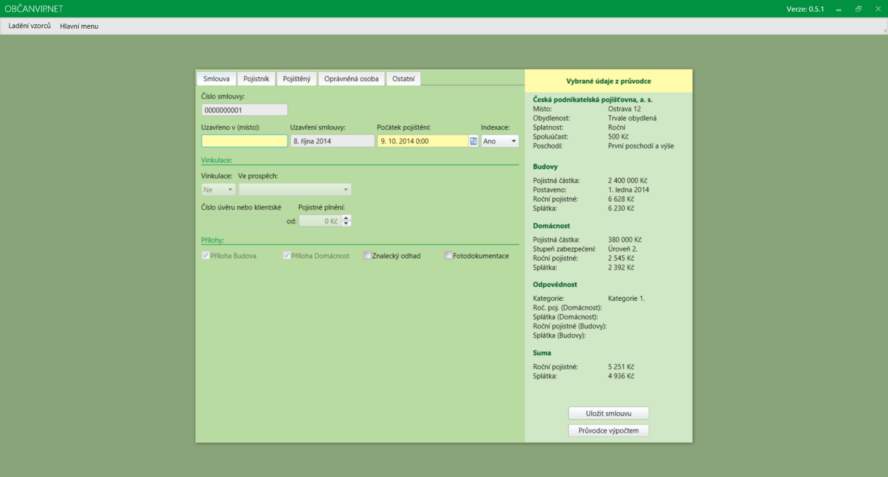
Task: Click the OBČANVIP.NET title text
Action: coord(34,9)
